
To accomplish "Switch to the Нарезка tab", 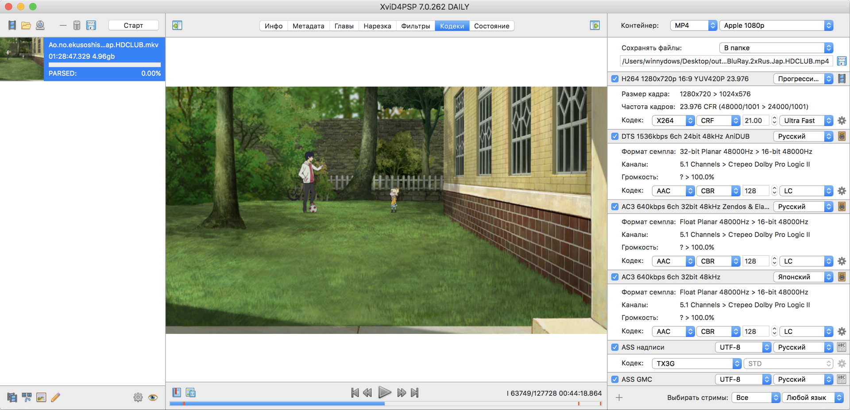I will (377, 26).
